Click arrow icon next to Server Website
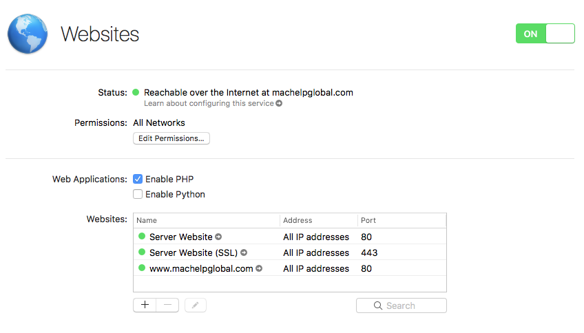584x333 pixels. click(218, 237)
